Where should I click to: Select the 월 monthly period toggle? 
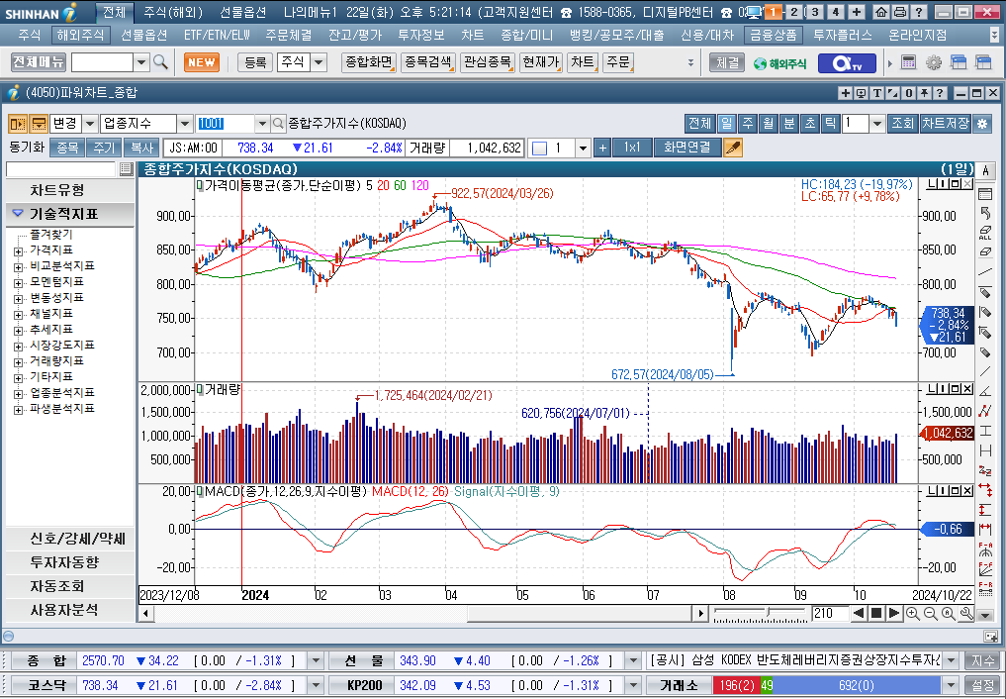768,123
